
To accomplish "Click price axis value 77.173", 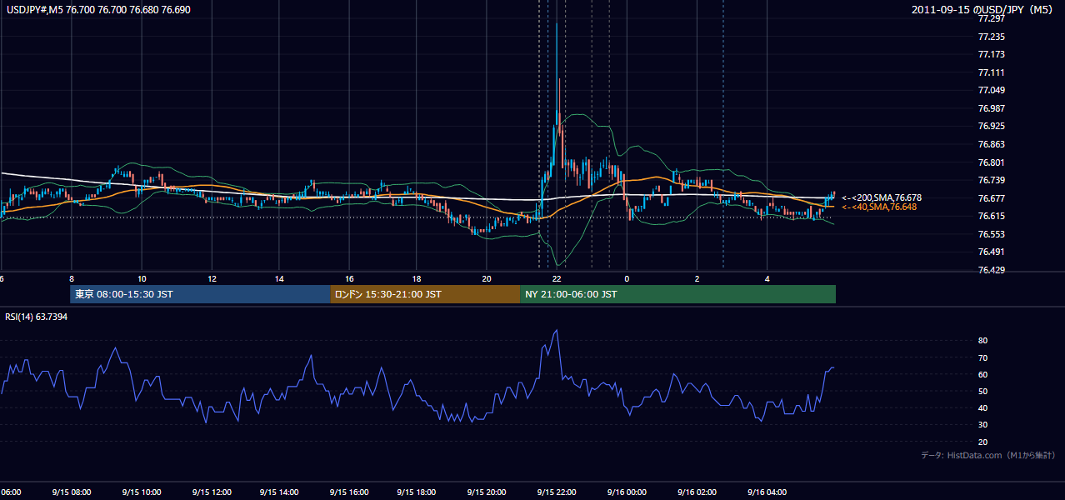I will pyautogui.click(x=992, y=54).
